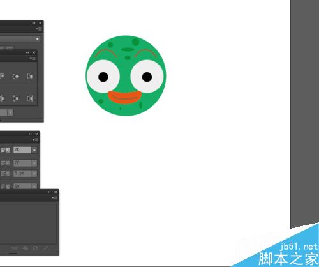Click the update link icon
This screenshot has width=319, height=267.
point(35,248)
